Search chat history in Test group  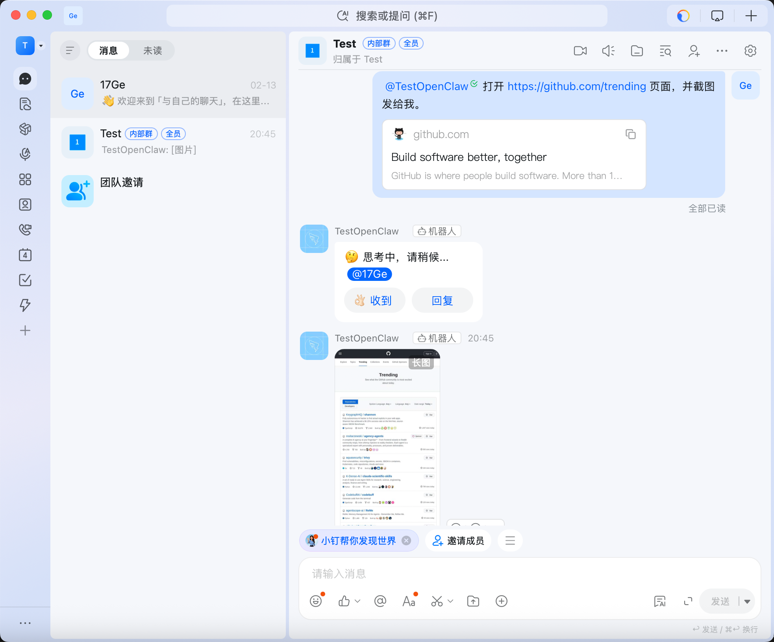point(665,51)
